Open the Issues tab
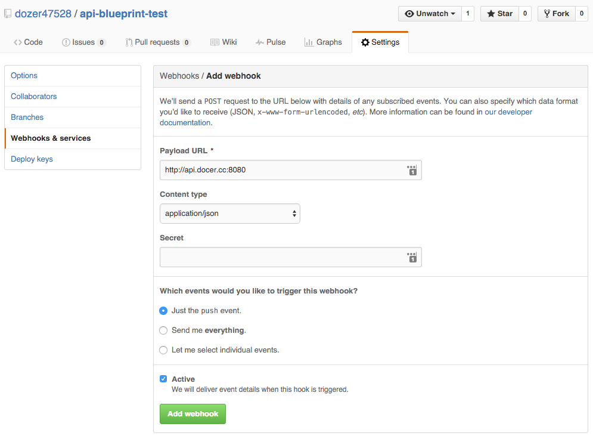 pyautogui.click(x=83, y=42)
